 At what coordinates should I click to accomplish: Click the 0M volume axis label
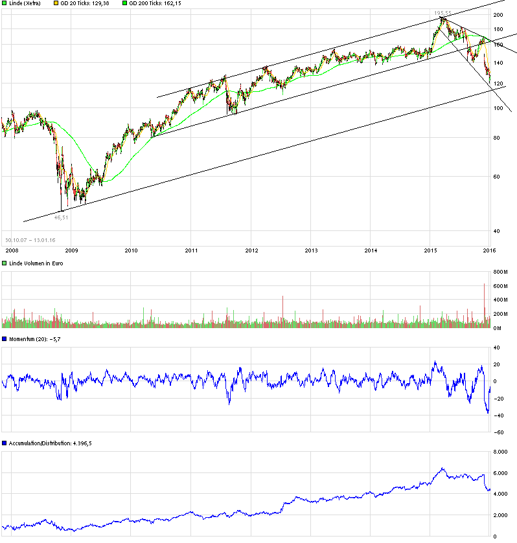(498, 328)
